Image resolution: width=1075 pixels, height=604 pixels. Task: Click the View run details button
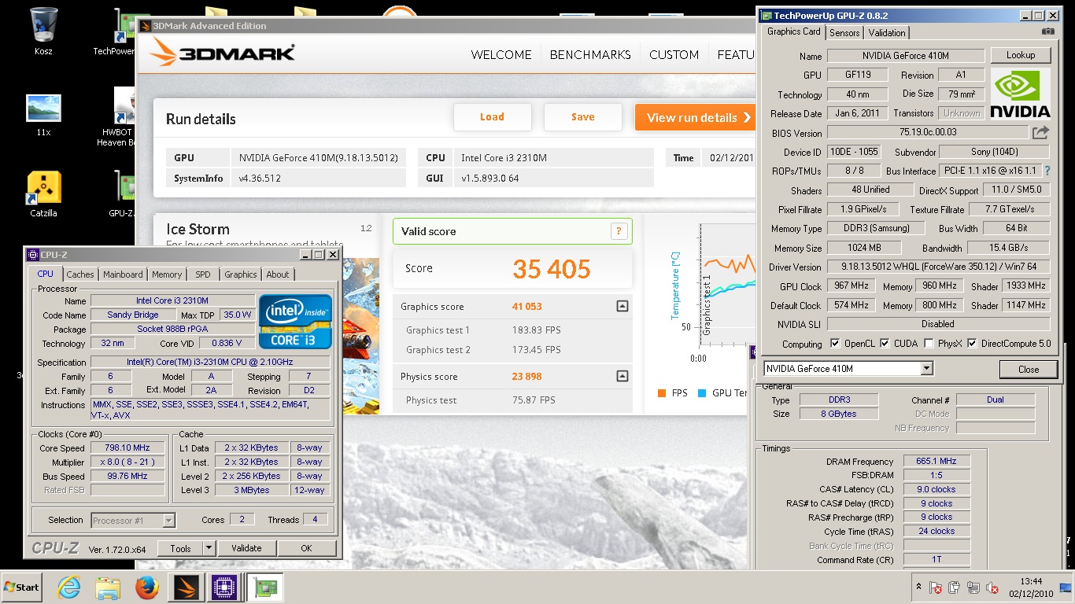click(x=696, y=117)
